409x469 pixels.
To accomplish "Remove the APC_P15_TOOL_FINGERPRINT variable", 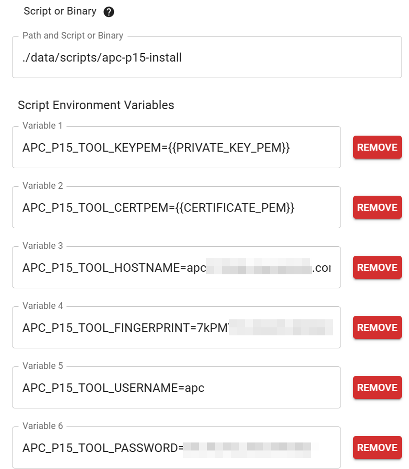I will point(377,327).
